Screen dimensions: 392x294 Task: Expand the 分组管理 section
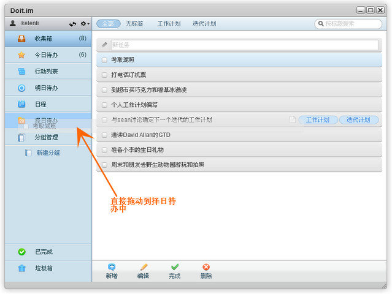pyautogui.click(x=45, y=138)
